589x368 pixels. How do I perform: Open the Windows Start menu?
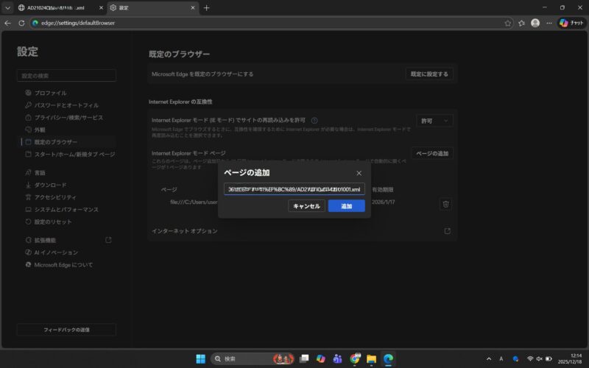pos(200,358)
